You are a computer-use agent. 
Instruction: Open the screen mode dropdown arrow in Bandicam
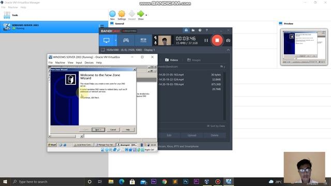115,40
